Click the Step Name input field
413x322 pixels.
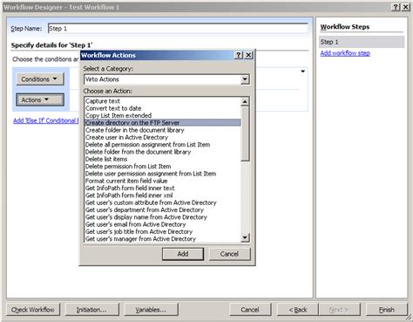click(178, 29)
